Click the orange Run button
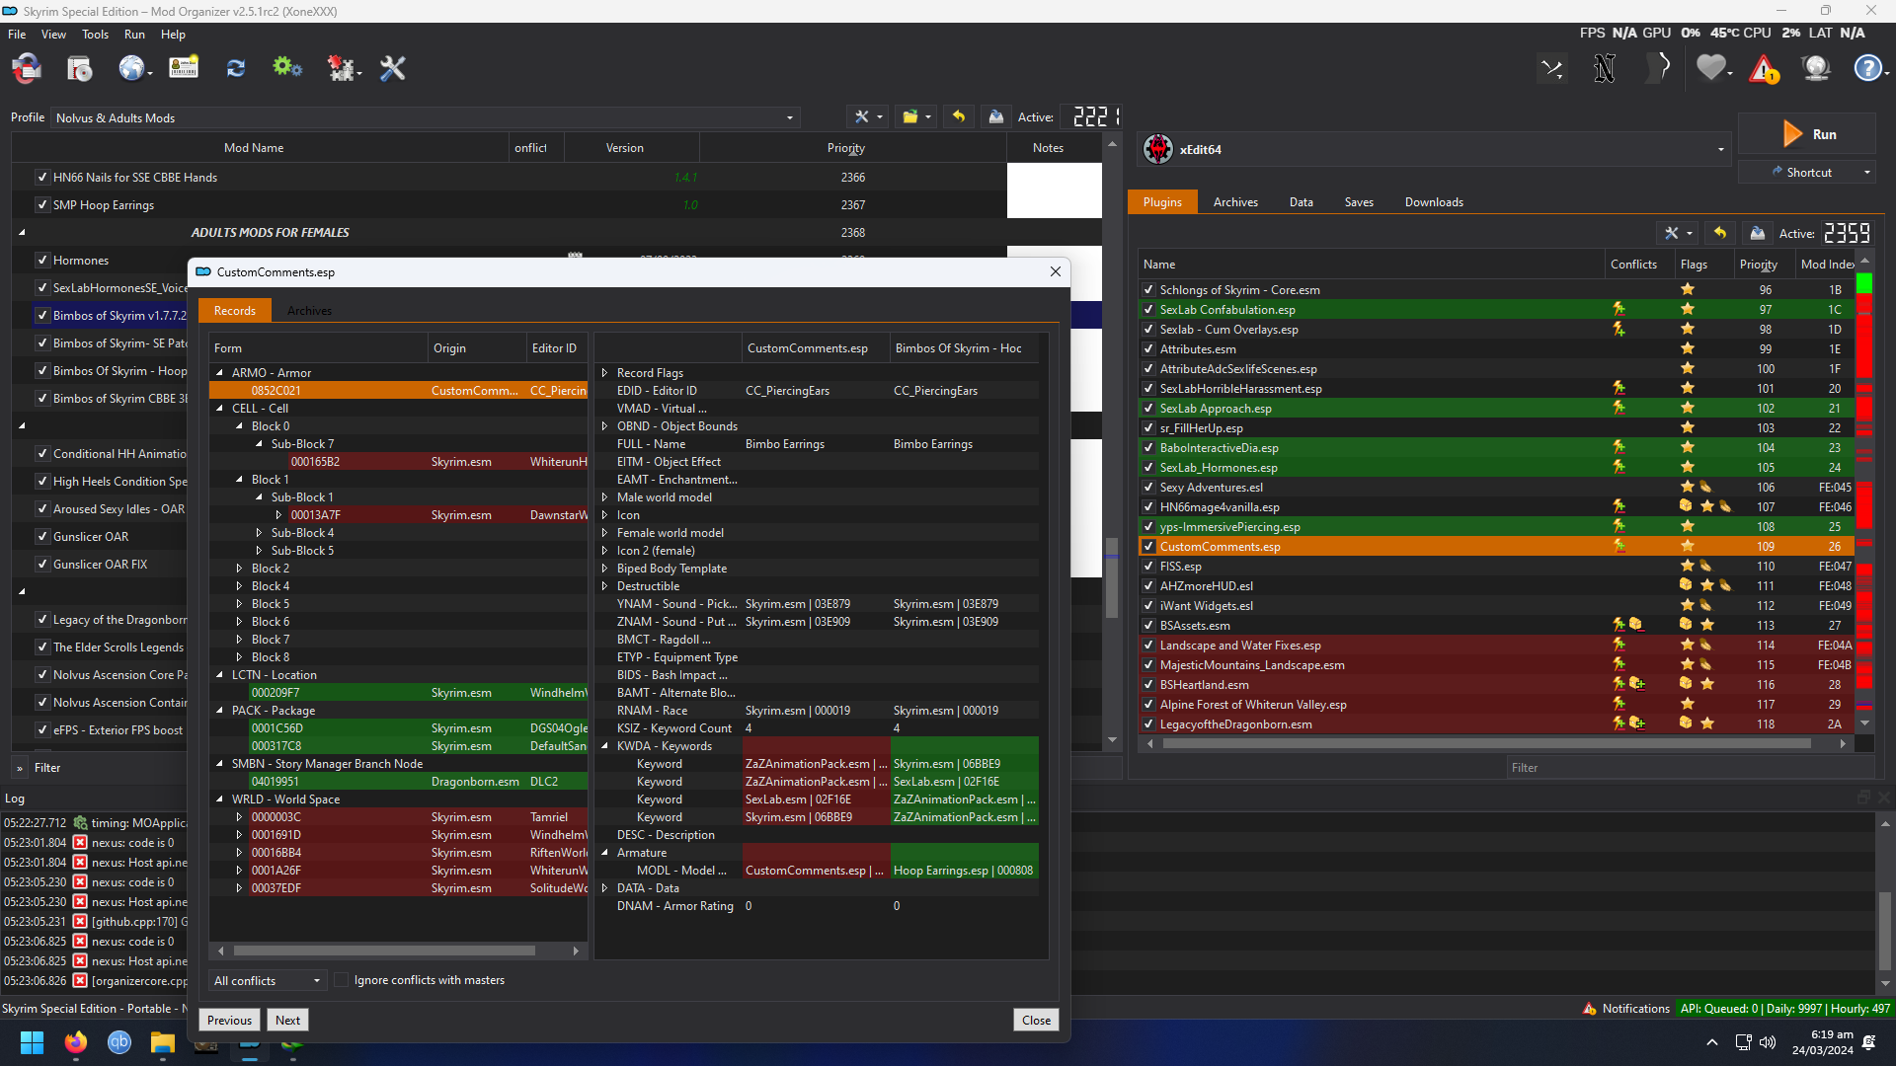The height and width of the screenshot is (1066, 1896). click(x=1808, y=134)
